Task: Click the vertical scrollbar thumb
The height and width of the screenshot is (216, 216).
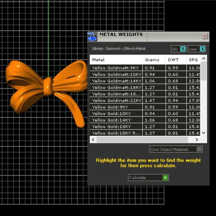Action: point(204,71)
